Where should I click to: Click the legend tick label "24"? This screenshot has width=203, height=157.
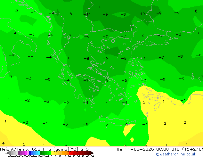(x=69, y=156)
